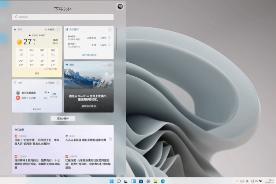Click the 热门故事 section heading
The width and height of the screenshot is (276, 184).
[x=19, y=129]
